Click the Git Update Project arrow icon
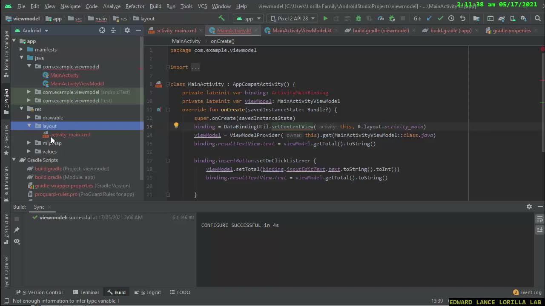Image resolution: width=545 pixels, height=306 pixels. click(x=429, y=18)
